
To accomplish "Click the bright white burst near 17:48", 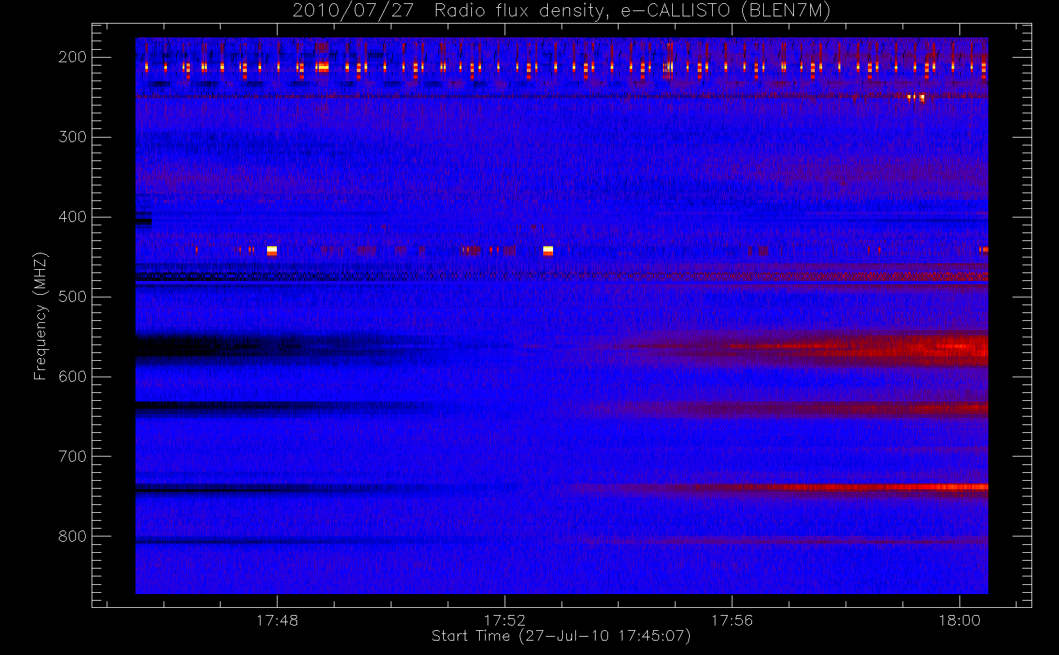I will click(272, 250).
